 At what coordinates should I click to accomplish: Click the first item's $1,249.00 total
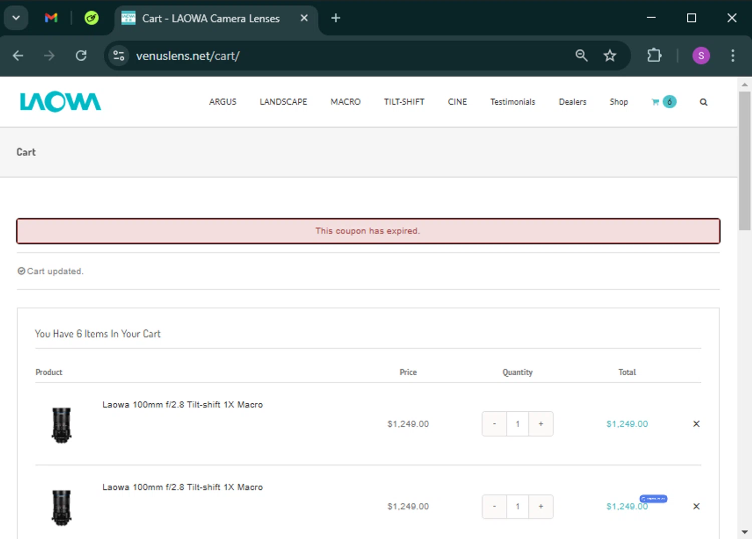click(627, 424)
